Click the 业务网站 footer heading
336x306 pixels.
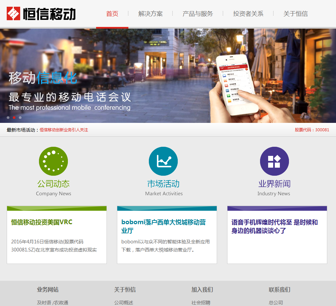click(48, 290)
